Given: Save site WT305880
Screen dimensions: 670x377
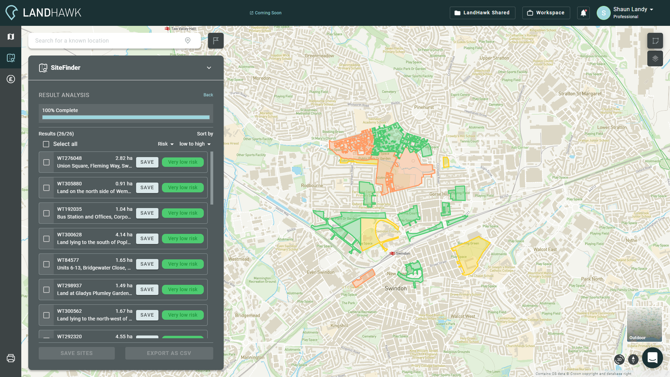Looking at the screenshot, I should point(147,188).
